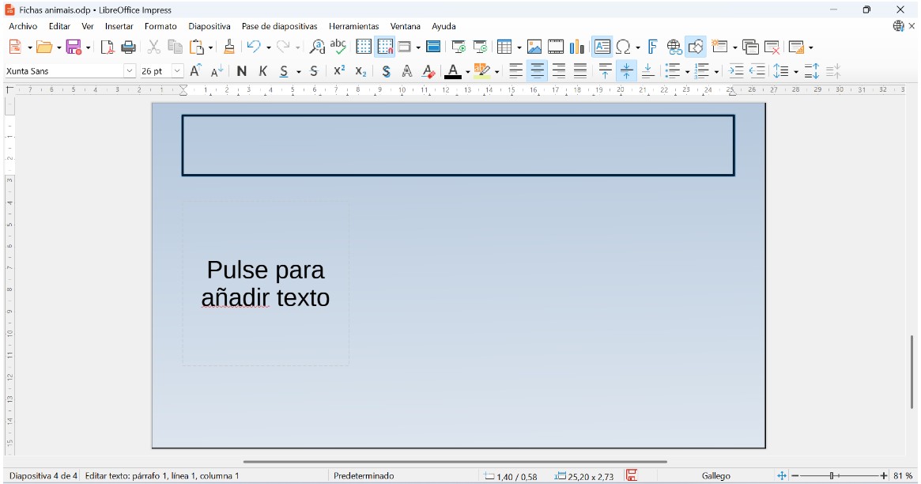Click the Clone Formatting paintbrush
Screen dimensions: 921x484
pyautogui.click(x=229, y=47)
